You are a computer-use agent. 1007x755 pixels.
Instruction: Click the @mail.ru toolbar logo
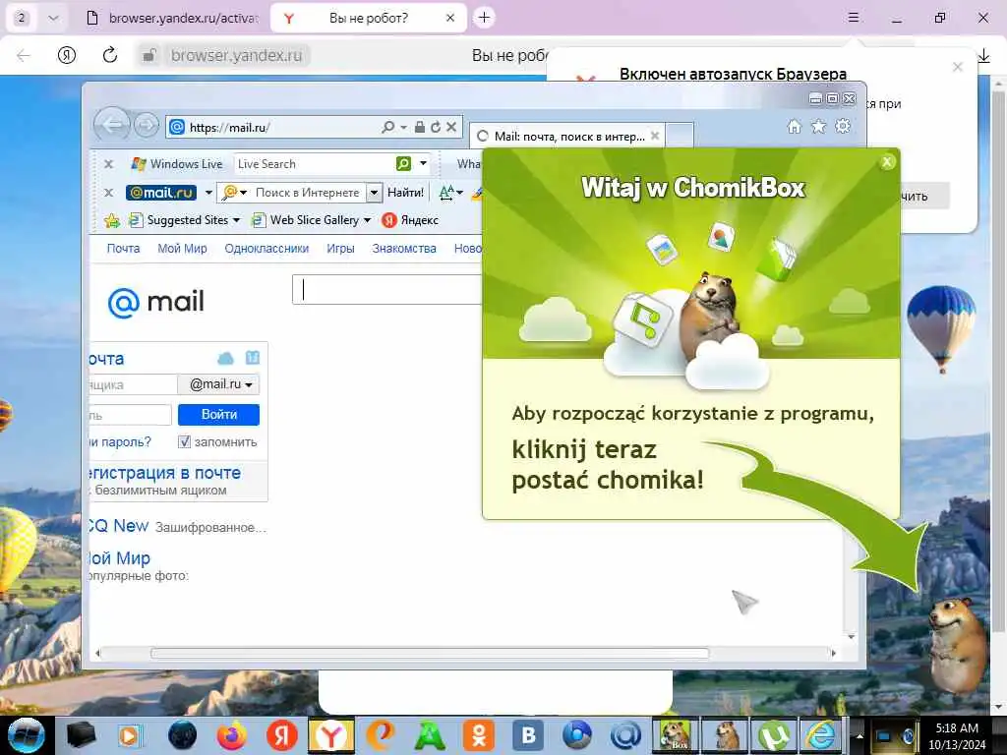click(x=161, y=193)
